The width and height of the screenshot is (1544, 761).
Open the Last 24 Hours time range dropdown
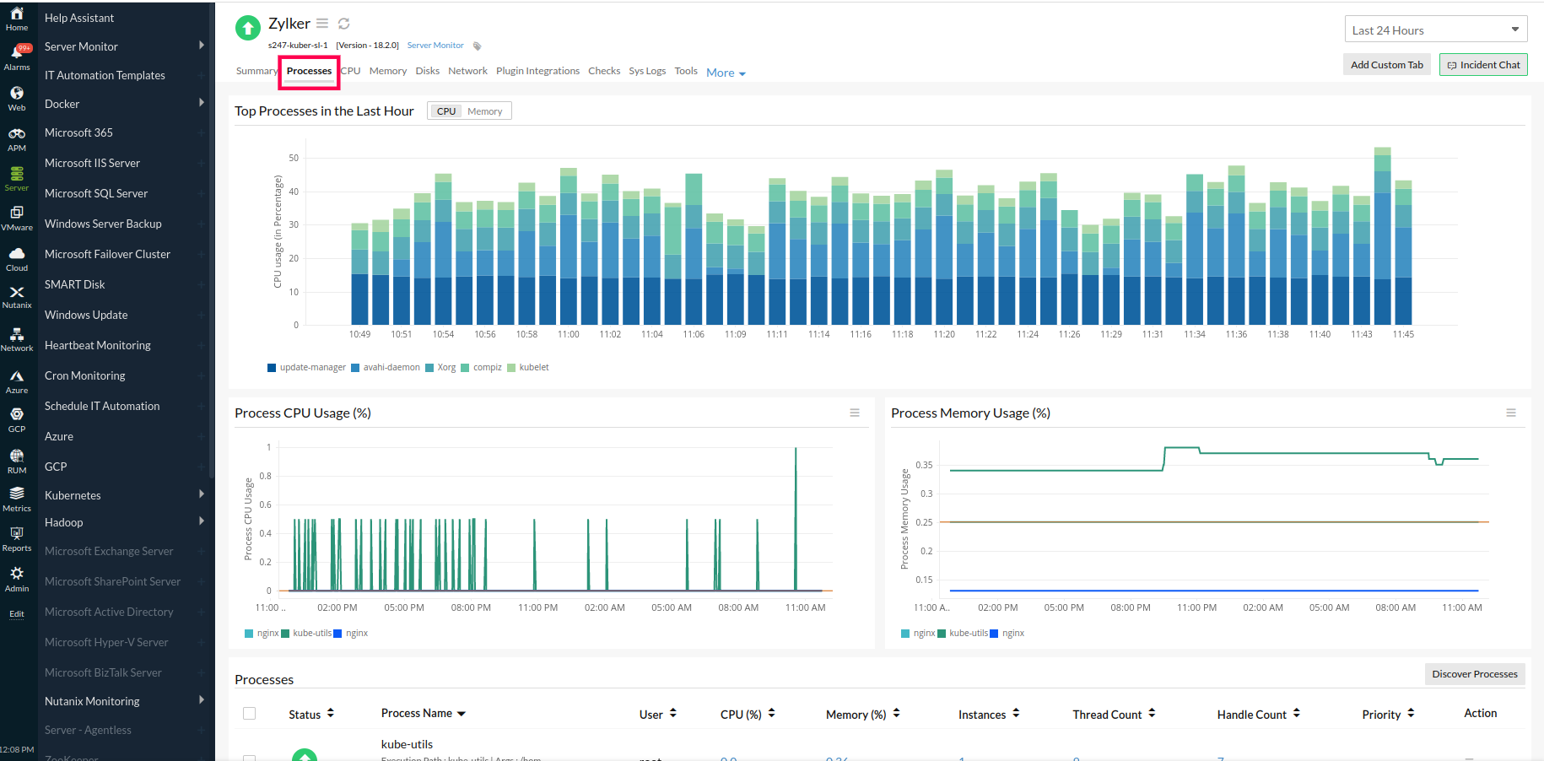tap(1435, 28)
